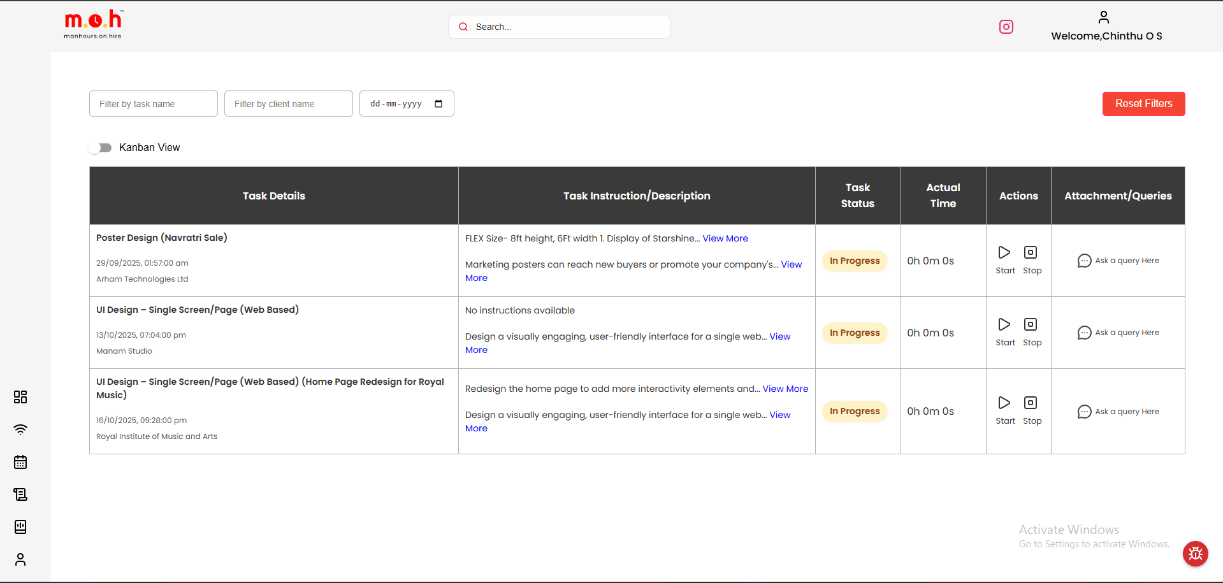1223x583 pixels.
Task: Open the profile icon in sidebar
Action: pyautogui.click(x=20, y=559)
